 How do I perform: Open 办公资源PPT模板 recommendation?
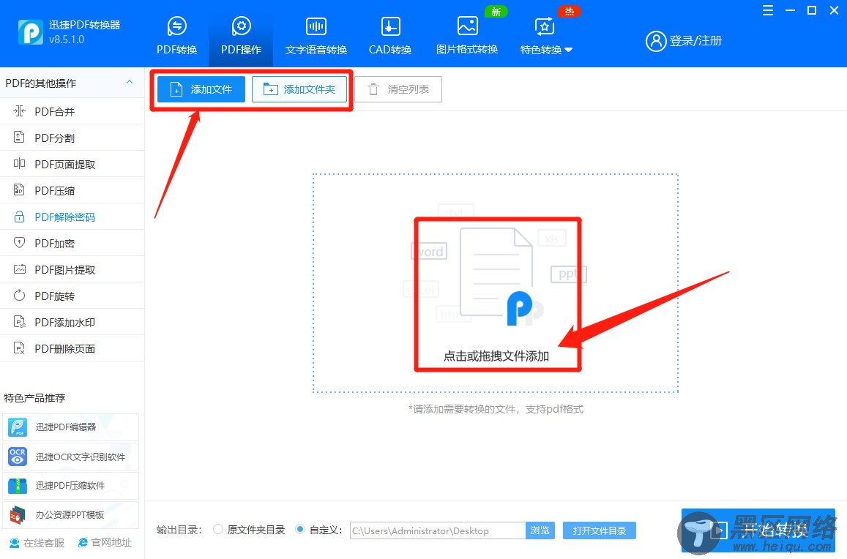(71, 514)
